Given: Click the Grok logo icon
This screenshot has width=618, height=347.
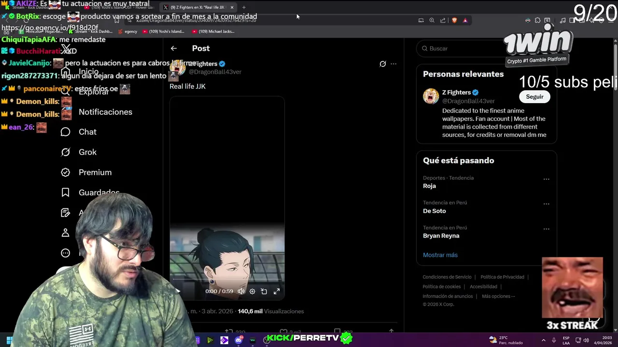Looking at the screenshot, I should point(66,152).
